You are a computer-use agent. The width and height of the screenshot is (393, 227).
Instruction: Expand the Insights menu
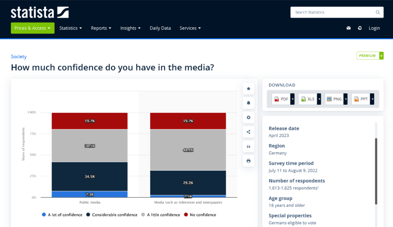pyautogui.click(x=130, y=28)
